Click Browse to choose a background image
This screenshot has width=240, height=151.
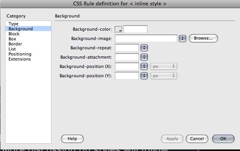click(x=203, y=38)
